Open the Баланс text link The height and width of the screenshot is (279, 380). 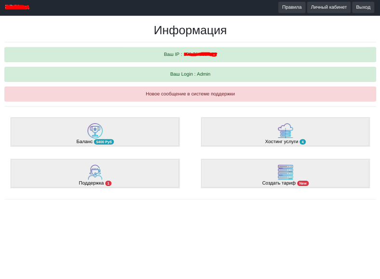point(84,142)
